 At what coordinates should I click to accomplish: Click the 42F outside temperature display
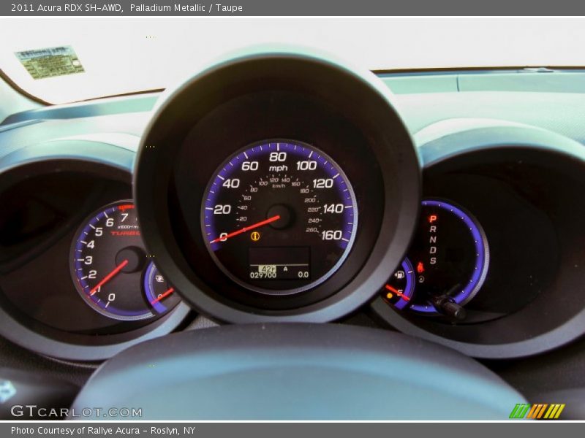268,268
